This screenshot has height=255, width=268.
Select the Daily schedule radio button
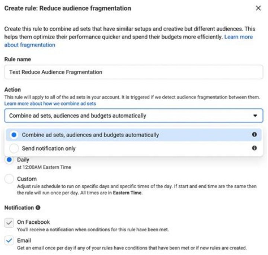10,160
